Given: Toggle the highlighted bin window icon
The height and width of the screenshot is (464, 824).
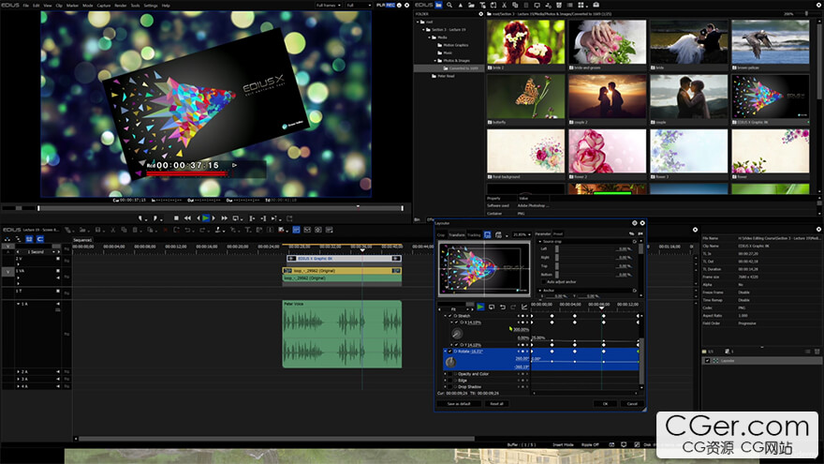Looking at the screenshot, I should click(x=297, y=230).
